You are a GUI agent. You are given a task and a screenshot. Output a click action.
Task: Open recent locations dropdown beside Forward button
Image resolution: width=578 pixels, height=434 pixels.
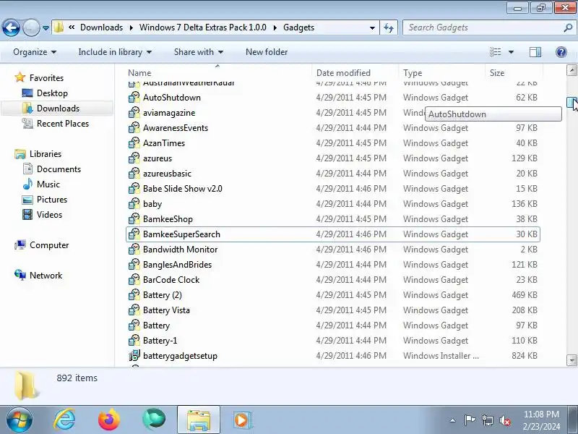pos(46,28)
